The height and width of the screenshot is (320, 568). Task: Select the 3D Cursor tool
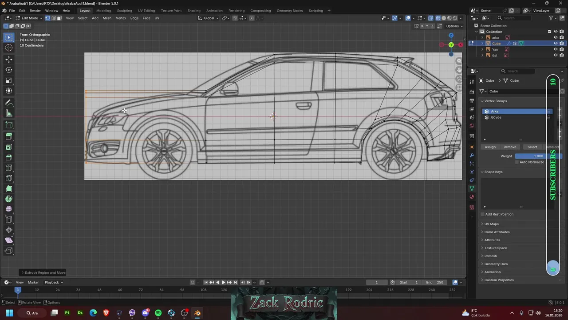[x=9, y=48]
